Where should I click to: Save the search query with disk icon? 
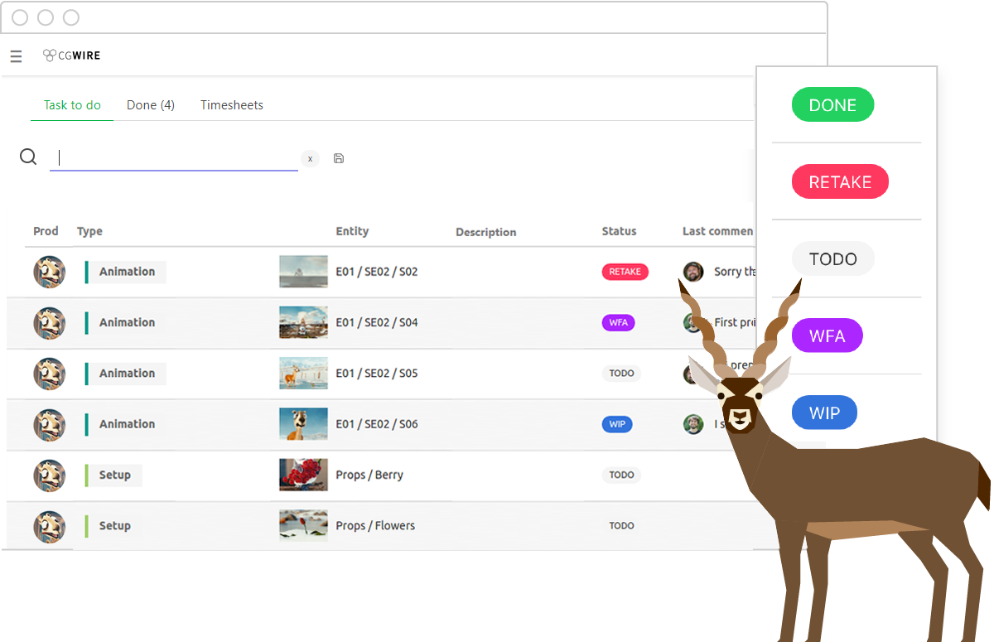[339, 158]
